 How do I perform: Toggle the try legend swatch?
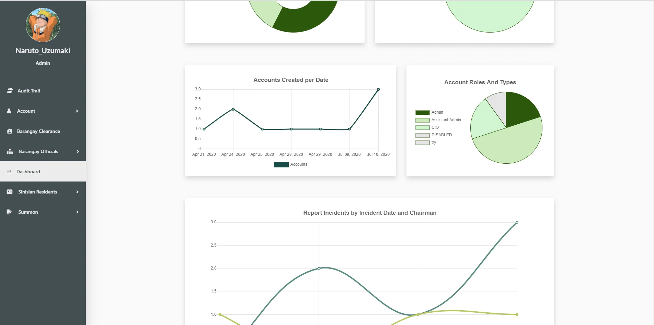click(x=422, y=143)
